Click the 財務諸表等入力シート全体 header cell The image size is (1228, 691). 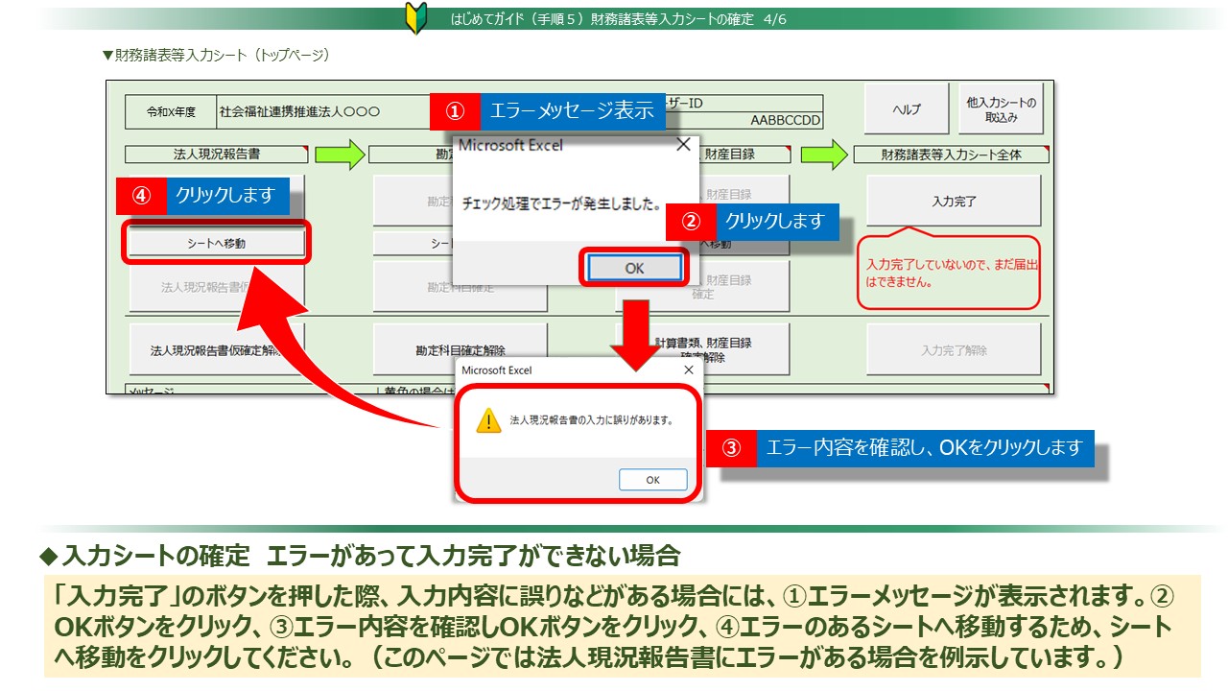(x=951, y=154)
